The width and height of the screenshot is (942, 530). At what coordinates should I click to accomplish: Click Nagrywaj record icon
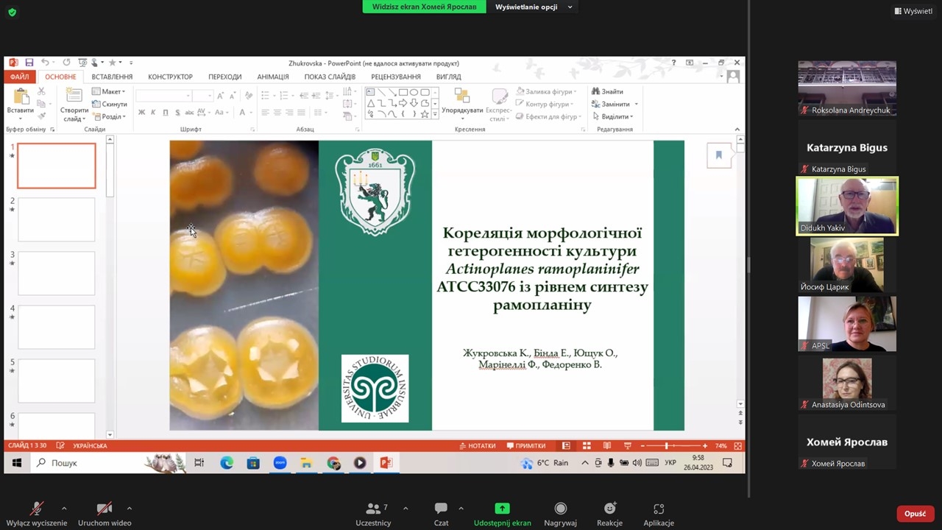(560, 509)
